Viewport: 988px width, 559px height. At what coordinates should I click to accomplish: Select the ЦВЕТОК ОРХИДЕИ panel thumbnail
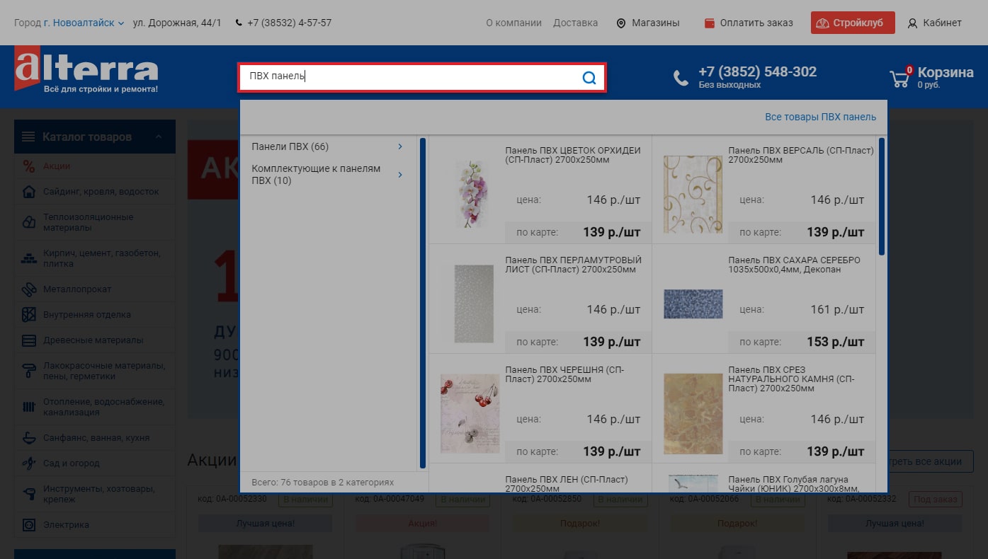tap(470, 194)
